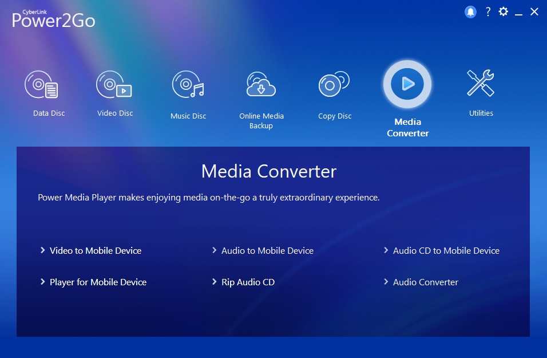
Task: Click the bold Media Converter label under icon
Action: click(407, 128)
